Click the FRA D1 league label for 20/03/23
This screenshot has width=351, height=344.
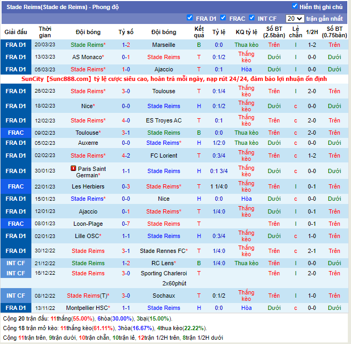(x=16, y=45)
